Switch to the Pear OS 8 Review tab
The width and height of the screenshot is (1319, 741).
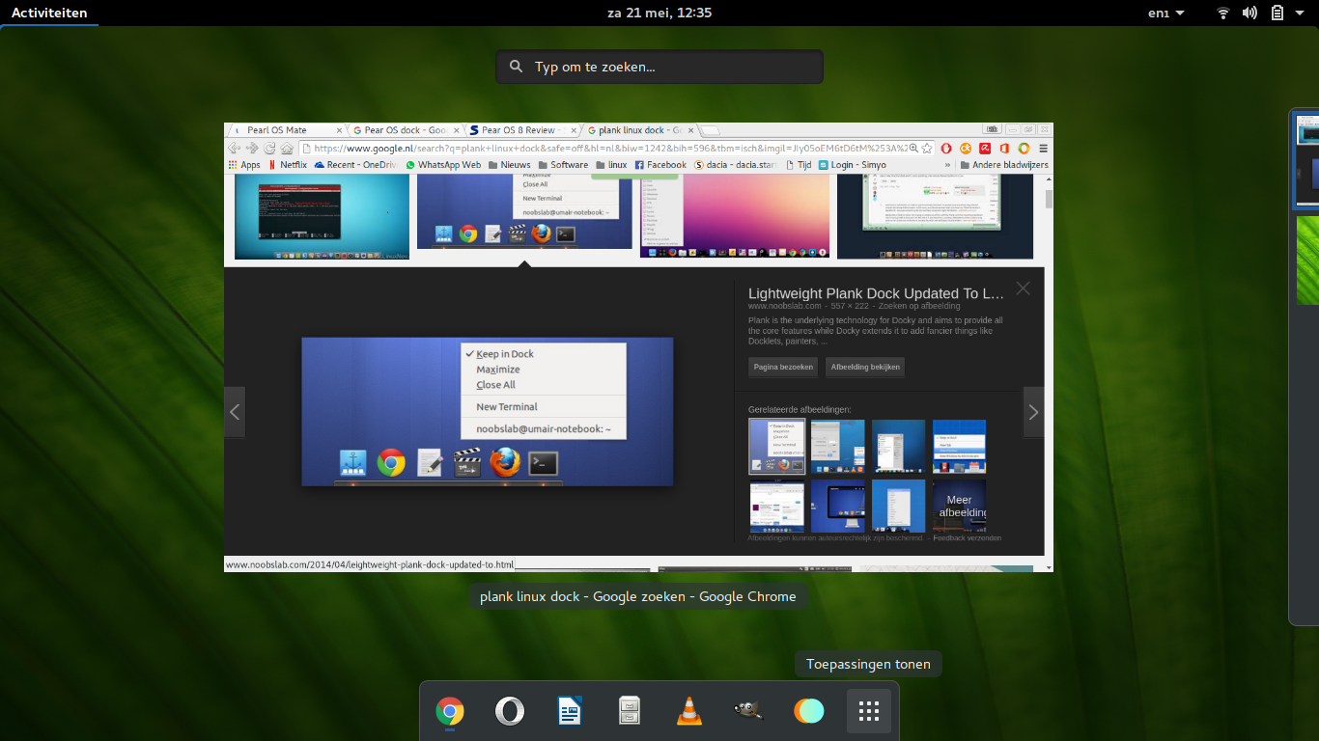point(523,130)
